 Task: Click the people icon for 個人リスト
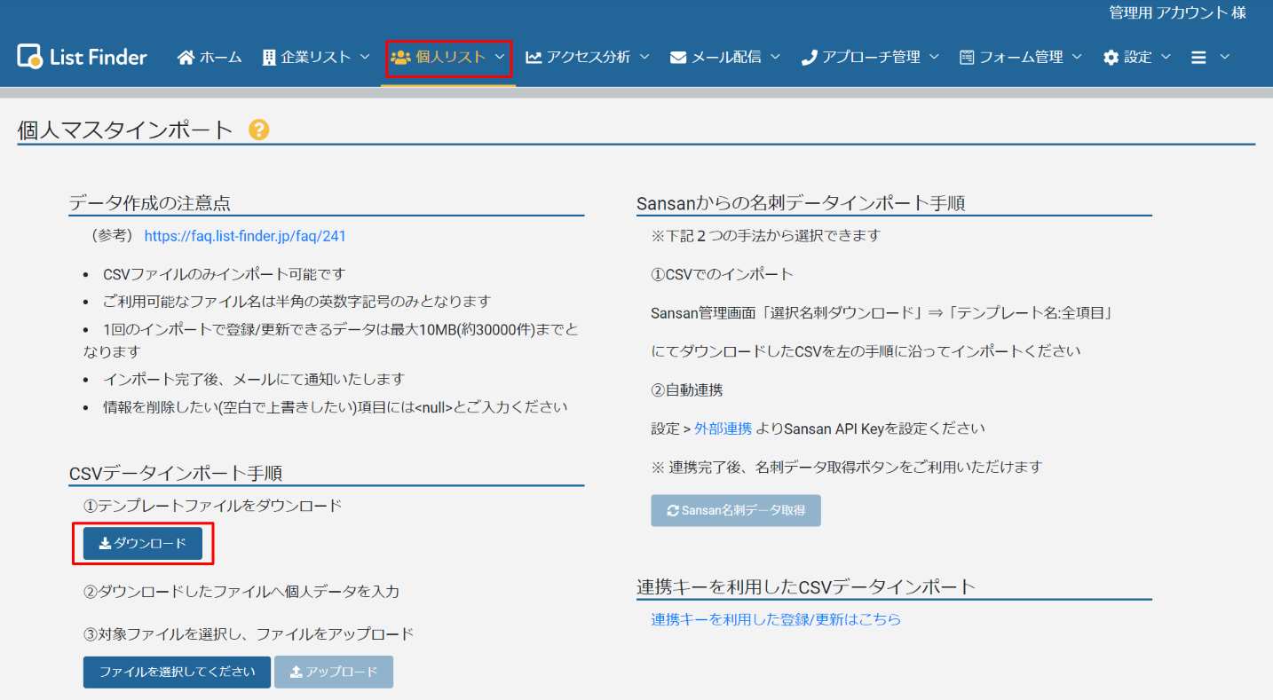click(400, 58)
